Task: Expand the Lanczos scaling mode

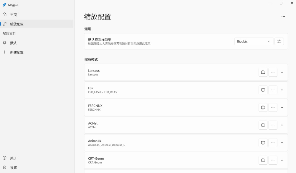Action: [282, 72]
